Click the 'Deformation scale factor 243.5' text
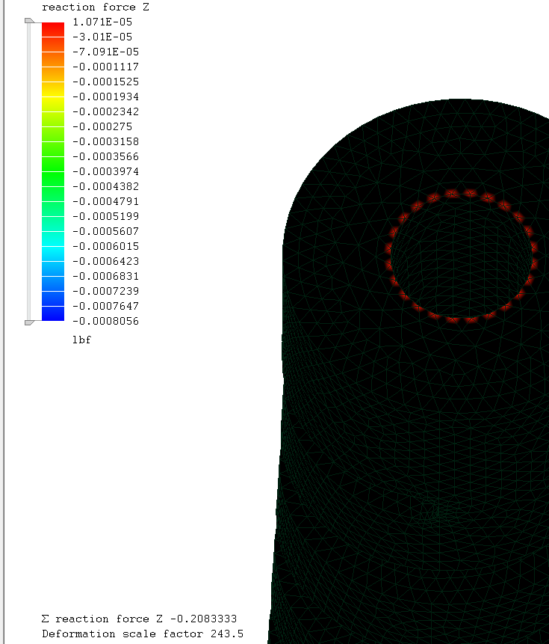 143,634
